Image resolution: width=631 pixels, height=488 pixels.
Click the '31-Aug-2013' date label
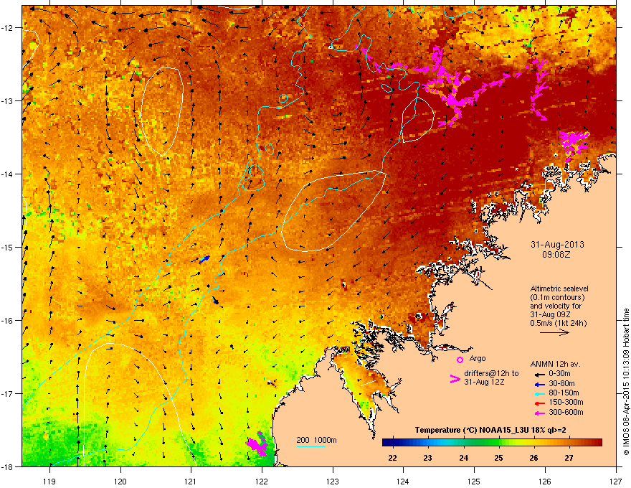[557, 245]
